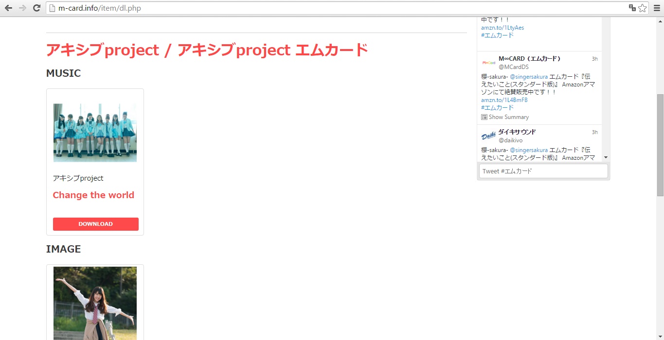Click the 3h timestamp on M∞CARD tweet
The height and width of the screenshot is (340, 664).
coord(594,59)
